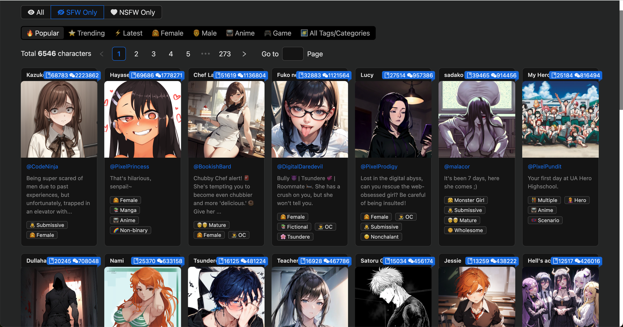Screen dimensions: 623x327
Task: Select the NSFW Only filter
Action: 133,12
